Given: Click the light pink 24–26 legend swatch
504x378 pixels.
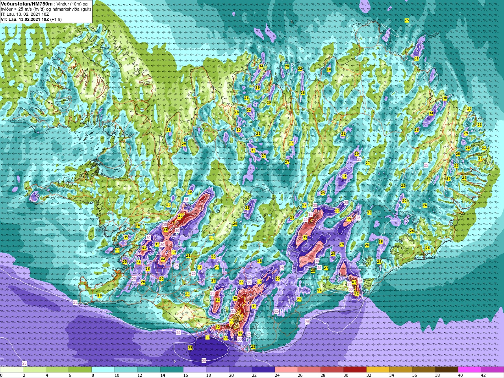Looking at the screenshot, I should (x=286, y=370).
